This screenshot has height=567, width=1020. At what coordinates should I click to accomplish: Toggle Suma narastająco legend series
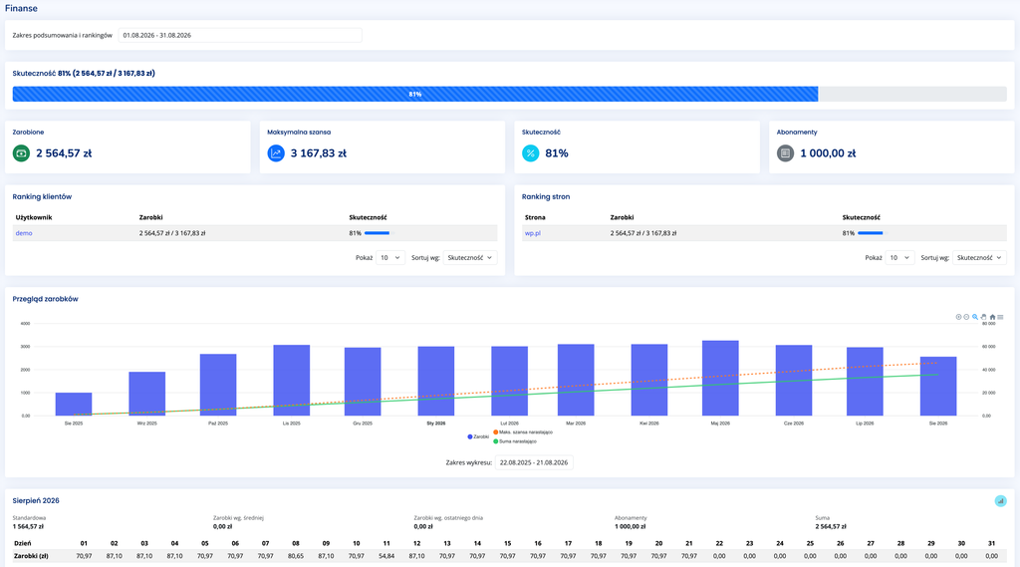pyautogui.click(x=515, y=441)
